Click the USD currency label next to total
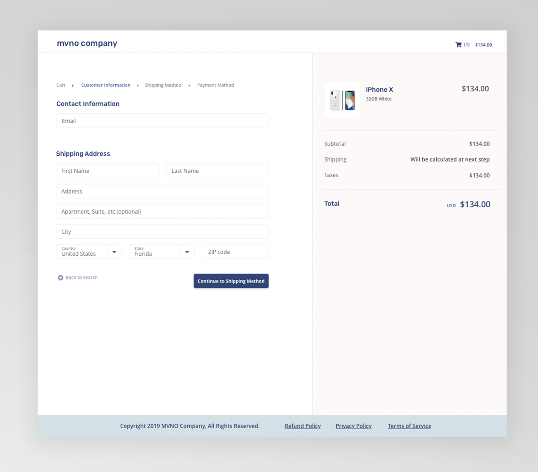 point(451,205)
